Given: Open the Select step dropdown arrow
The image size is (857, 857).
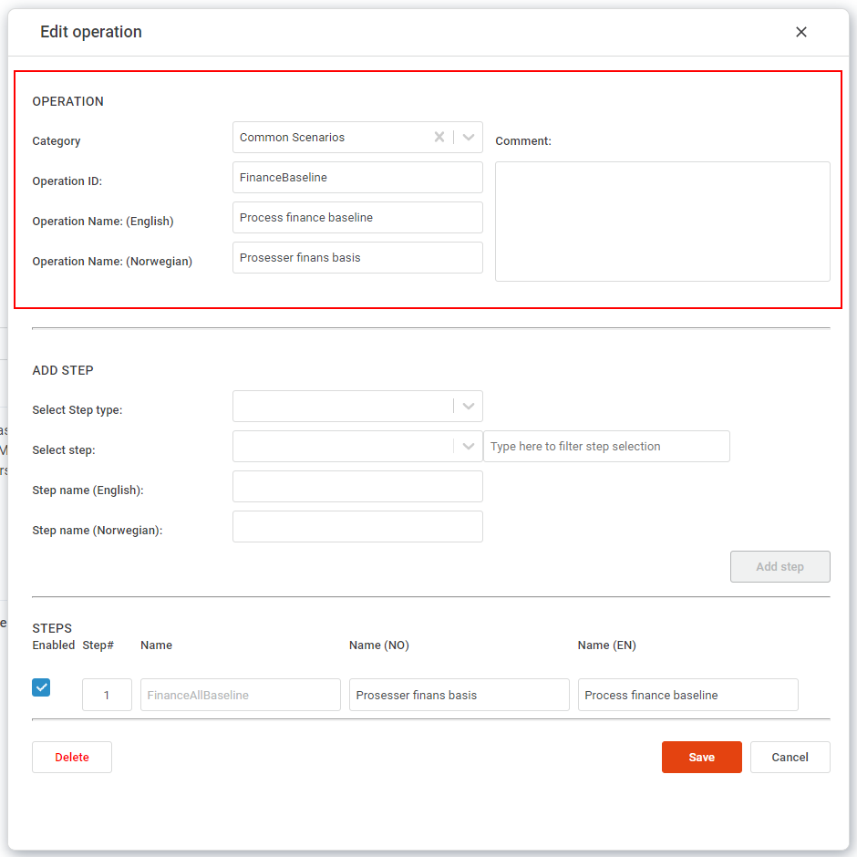Looking at the screenshot, I should [468, 446].
